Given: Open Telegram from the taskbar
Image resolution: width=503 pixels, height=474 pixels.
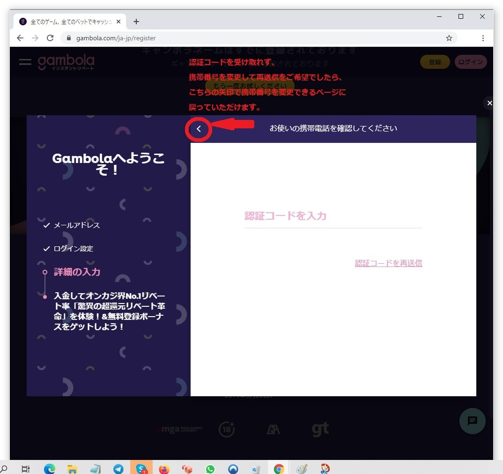Looking at the screenshot, I should [118, 469].
